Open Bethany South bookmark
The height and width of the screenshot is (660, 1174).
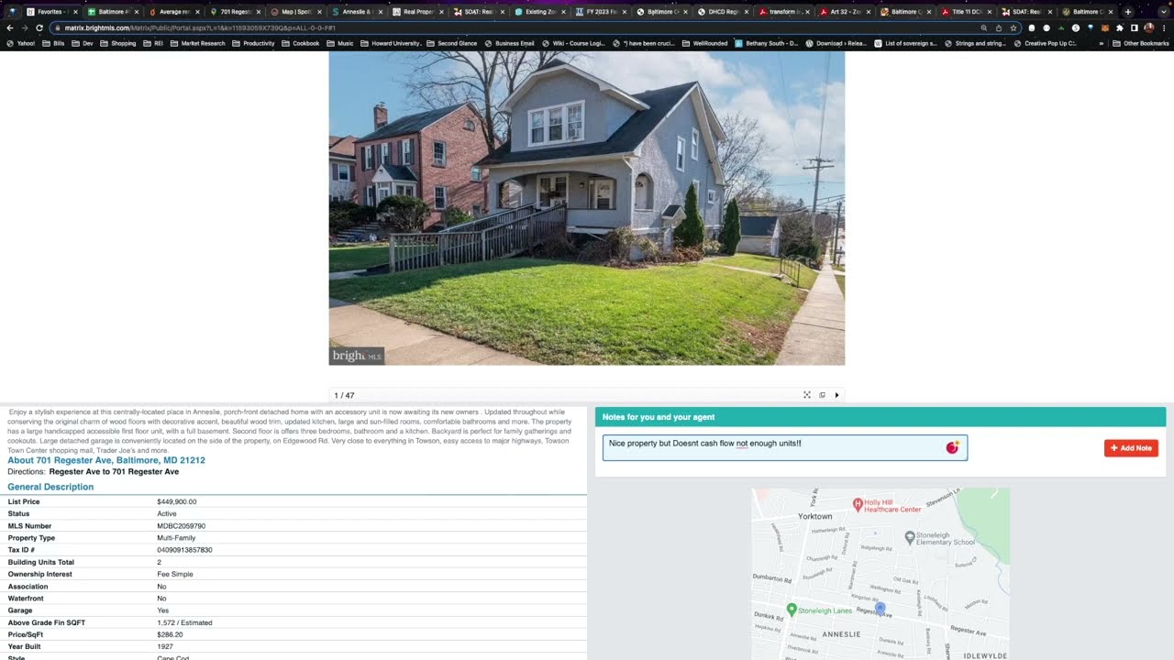[766, 43]
